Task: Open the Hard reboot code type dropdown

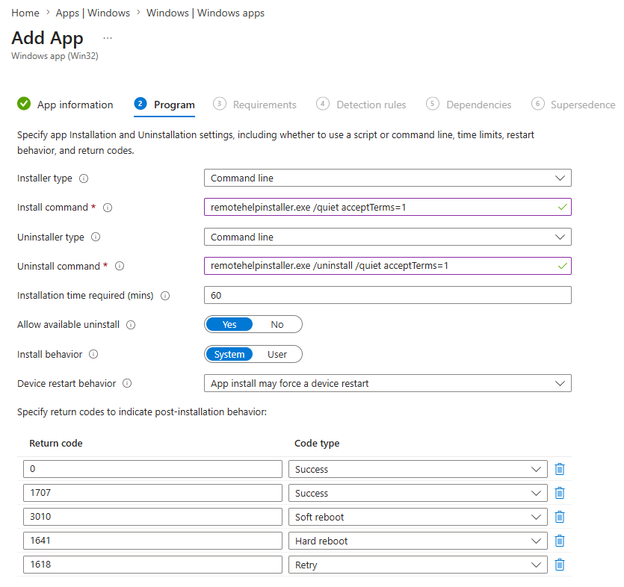Action: (x=418, y=541)
